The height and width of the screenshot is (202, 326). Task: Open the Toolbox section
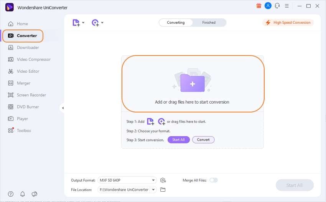(19, 130)
